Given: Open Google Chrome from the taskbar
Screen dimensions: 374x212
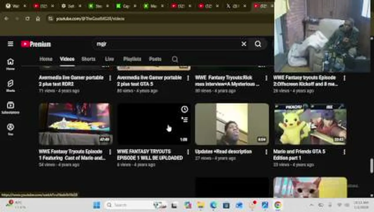Looking at the screenshot, I should point(278,205).
